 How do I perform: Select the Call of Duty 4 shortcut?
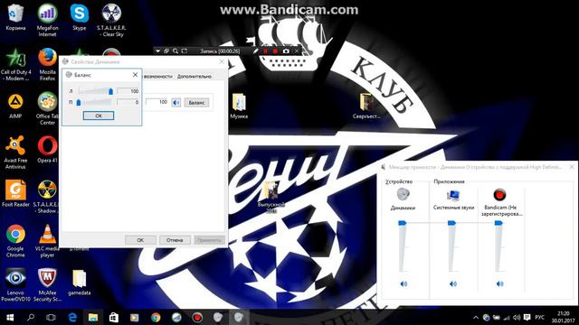coord(15,64)
